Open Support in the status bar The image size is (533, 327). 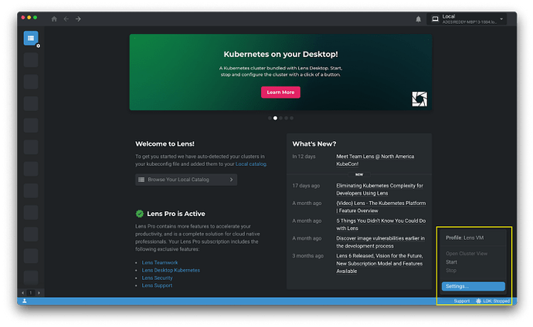pos(461,301)
